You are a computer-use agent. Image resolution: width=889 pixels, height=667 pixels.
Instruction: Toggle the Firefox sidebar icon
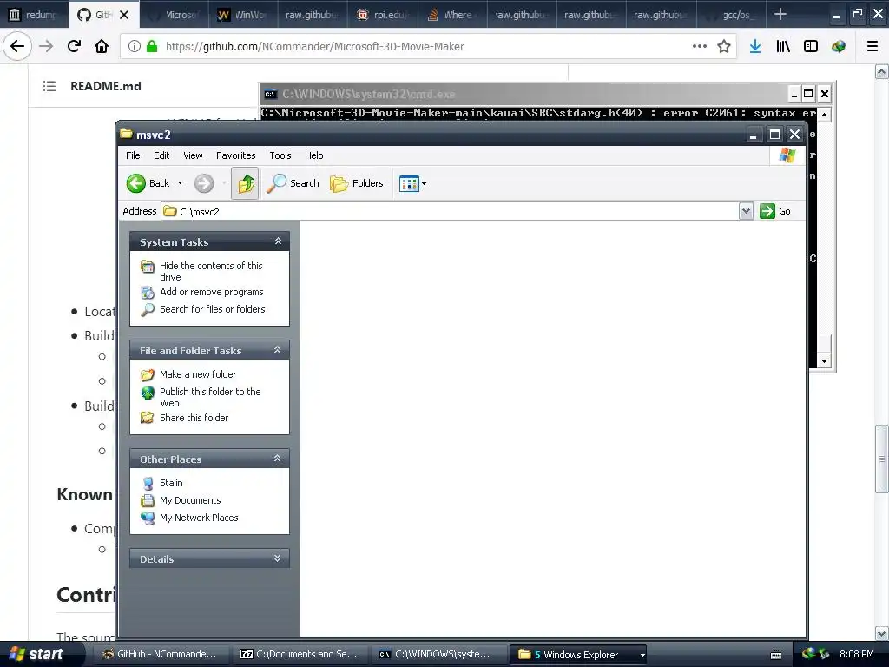point(811,47)
